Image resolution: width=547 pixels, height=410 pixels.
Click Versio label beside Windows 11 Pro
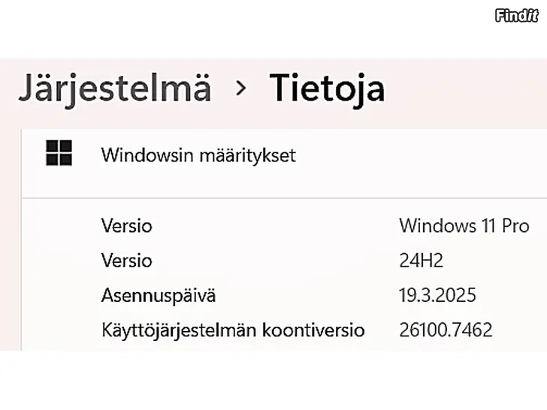click(126, 225)
